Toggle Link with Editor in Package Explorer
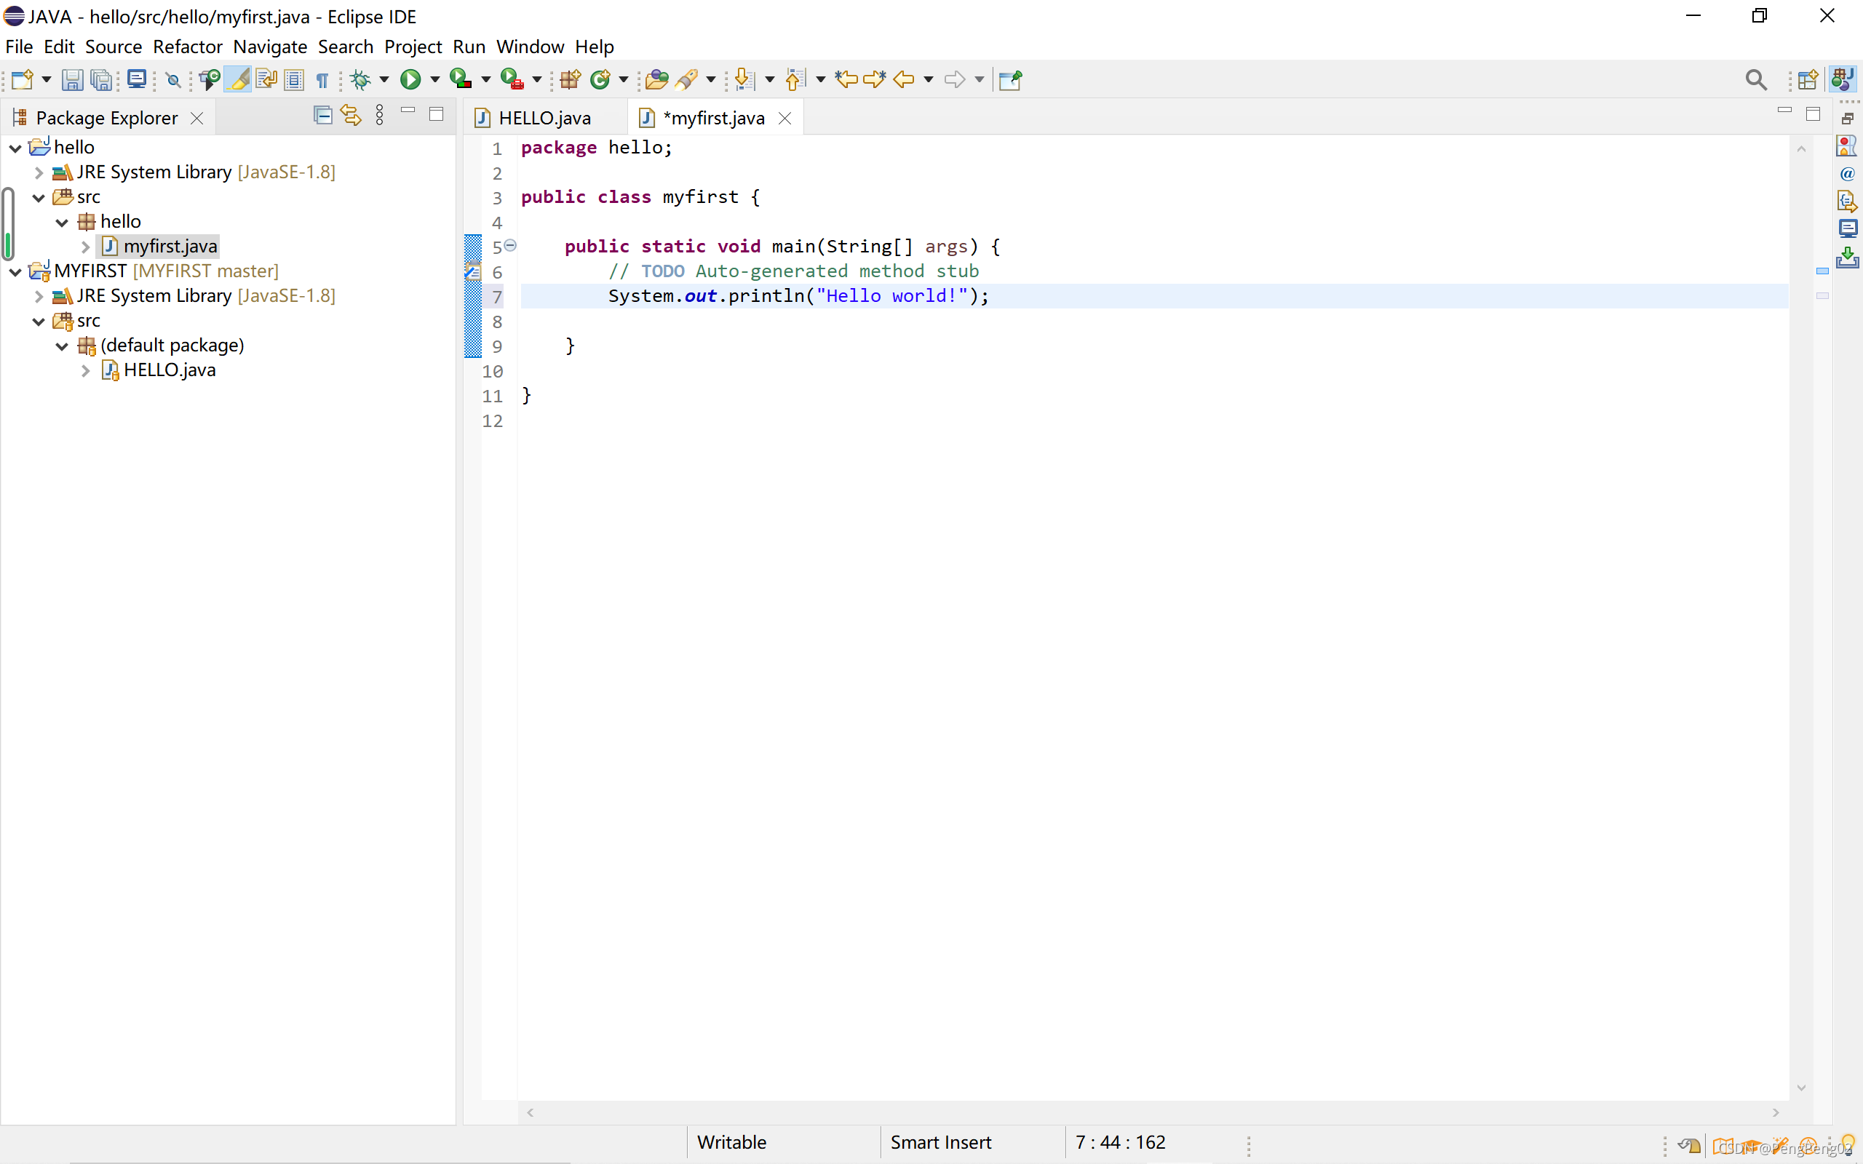Screen dimensions: 1863x1164 [351, 116]
